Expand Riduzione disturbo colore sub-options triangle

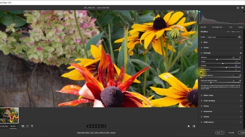point(240,81)
